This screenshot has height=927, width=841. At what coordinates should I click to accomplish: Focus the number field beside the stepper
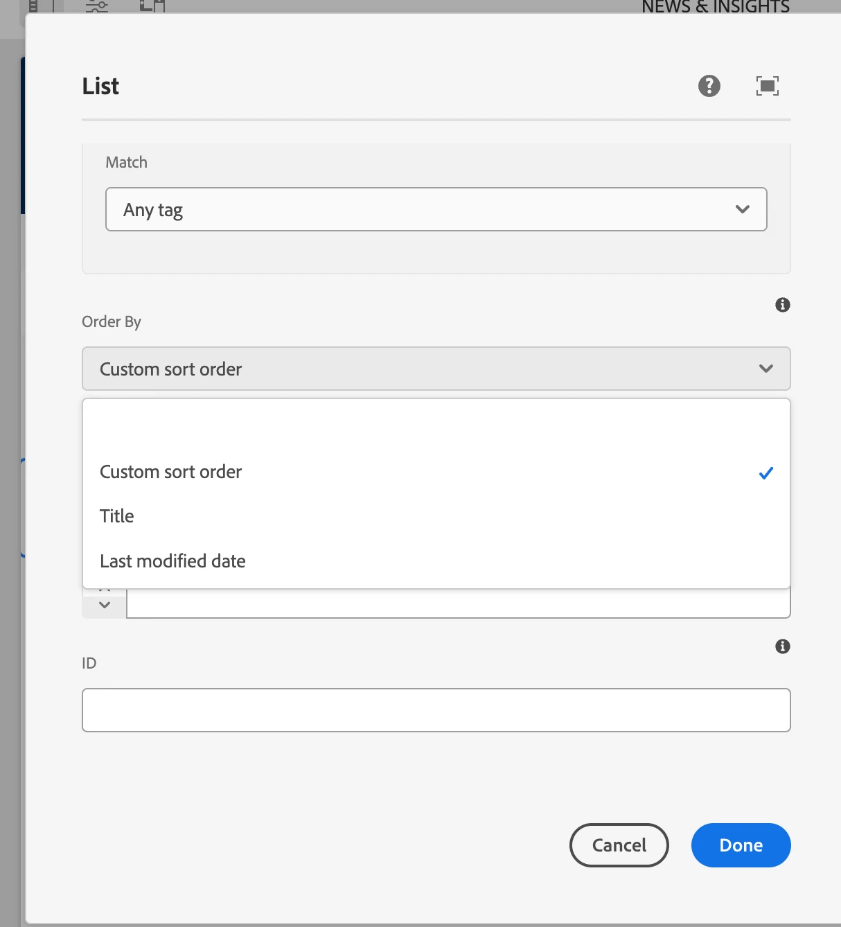457,603
